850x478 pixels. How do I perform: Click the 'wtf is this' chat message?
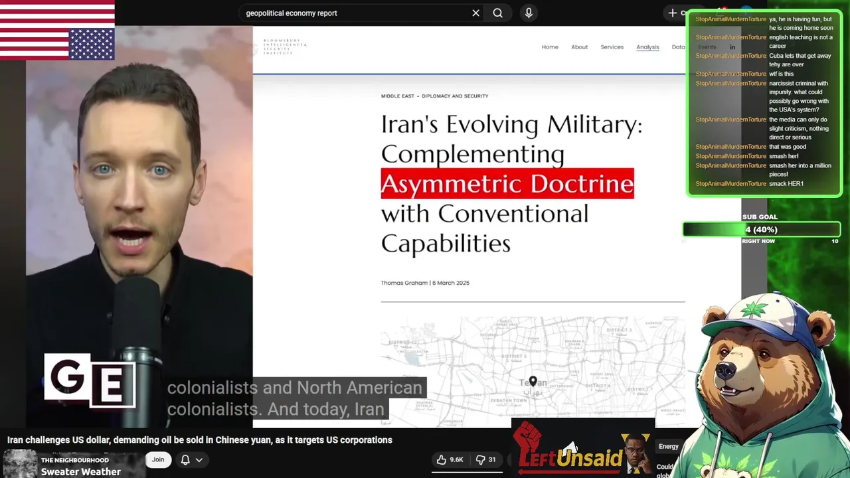point(781,74)
